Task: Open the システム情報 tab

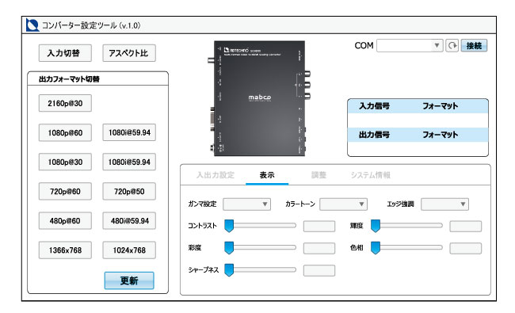Action: click(371, 175)
